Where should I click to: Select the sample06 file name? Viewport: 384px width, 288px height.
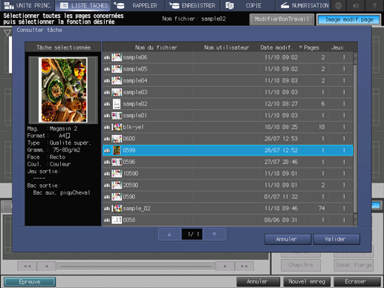click(135, 57)
